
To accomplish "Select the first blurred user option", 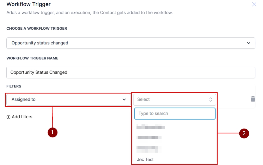I will [151, 127].
